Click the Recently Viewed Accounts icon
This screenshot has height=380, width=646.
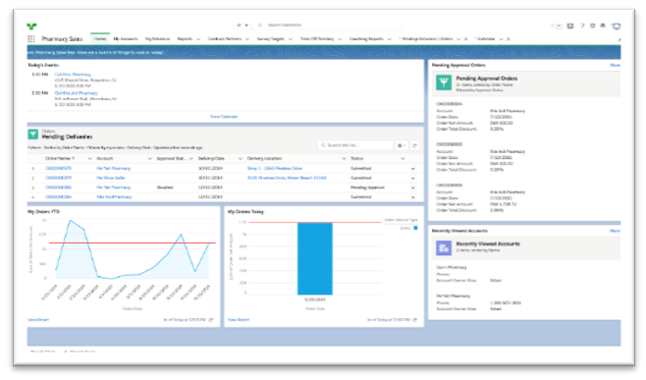pyautogui.click(x=444, y=247)
